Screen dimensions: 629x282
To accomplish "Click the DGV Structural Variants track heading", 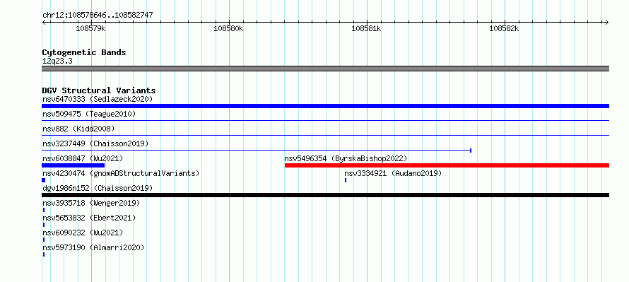I will (99, 90).
